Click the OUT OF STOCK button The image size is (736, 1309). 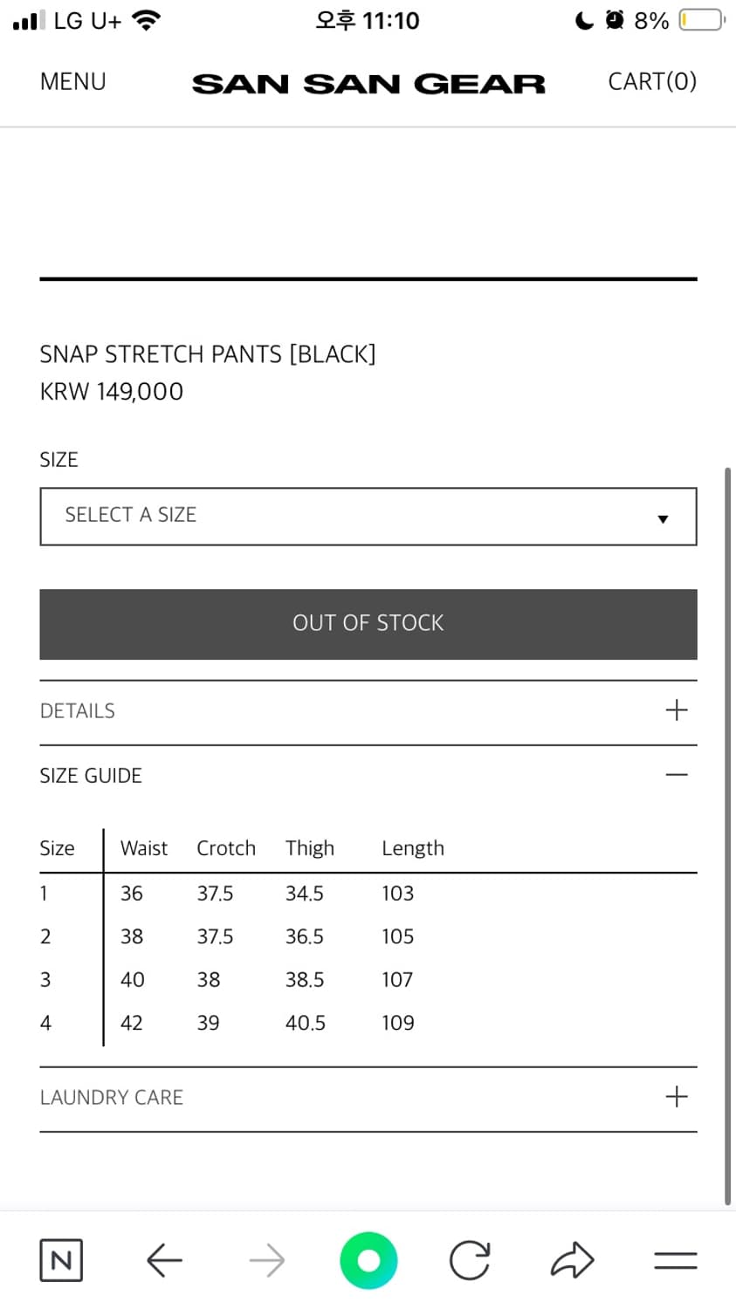coord(368,624)
